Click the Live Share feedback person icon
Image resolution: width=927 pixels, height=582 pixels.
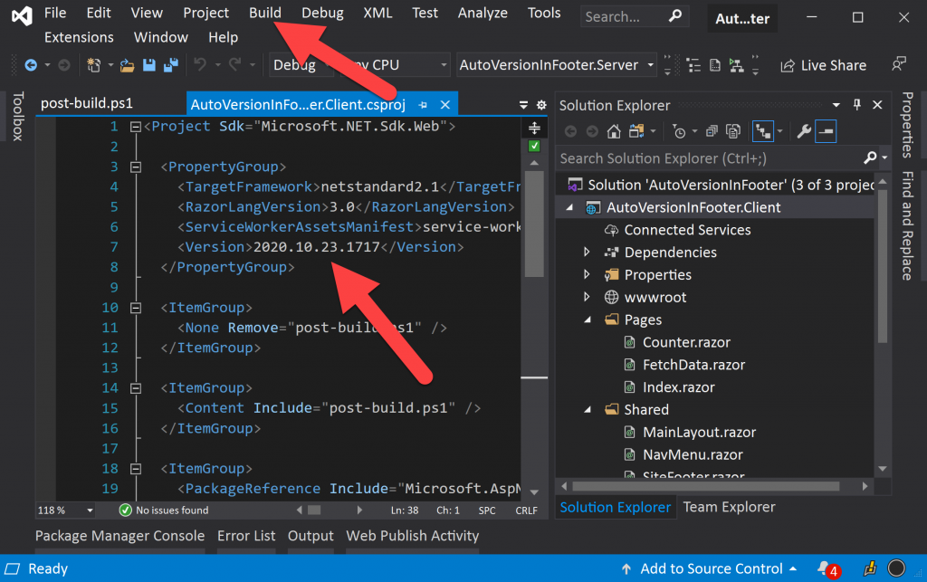[x=899, y=64]
